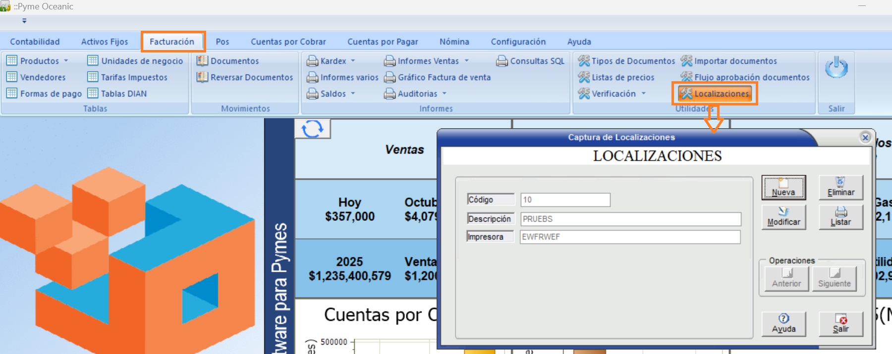Open Localizaciones utility in the ribbon
Screen dimensions: 892x354
715,94
